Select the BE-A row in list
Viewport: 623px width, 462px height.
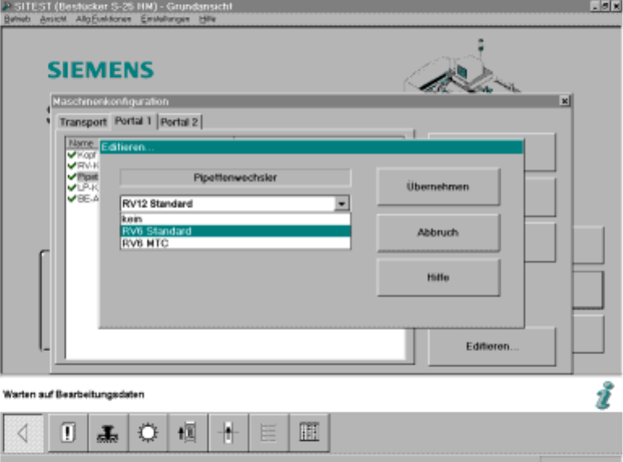[83, 199]
